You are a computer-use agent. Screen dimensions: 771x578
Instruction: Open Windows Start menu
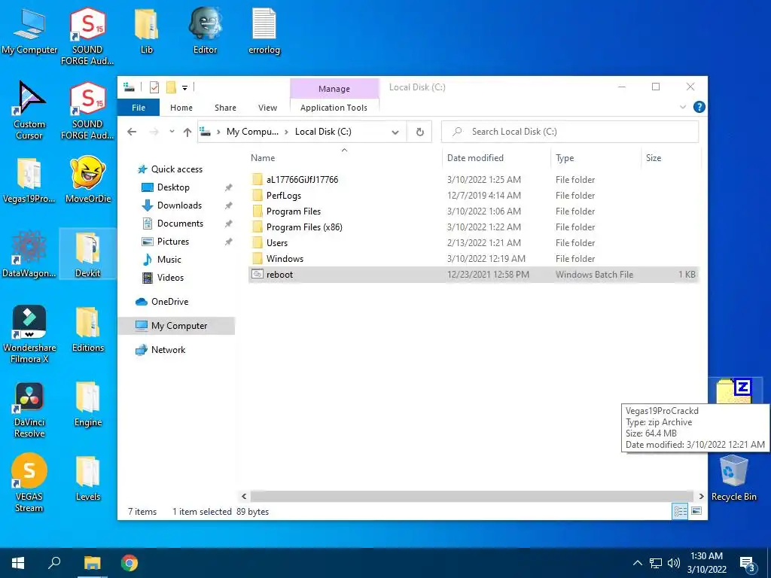(18, 563)
